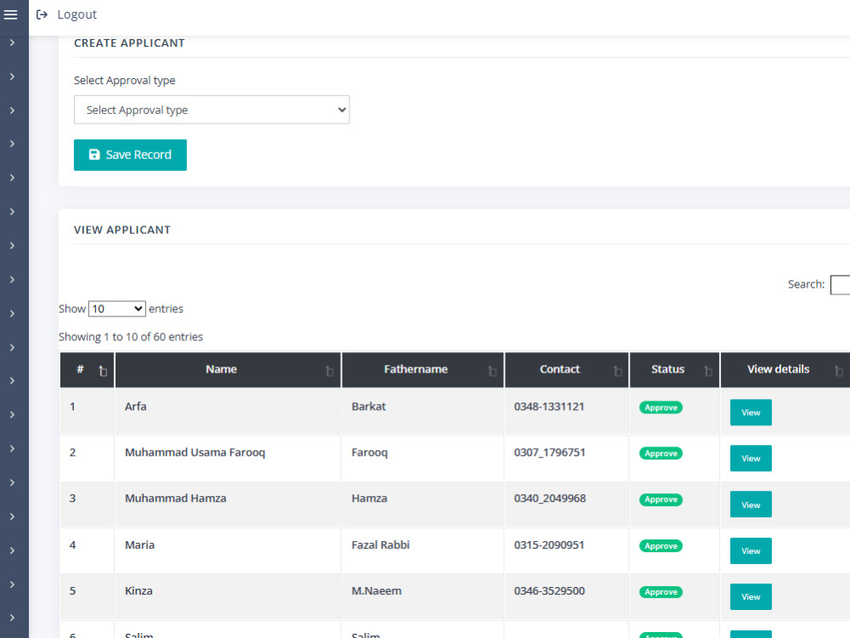This screenshot has height=638, width=850.
Task: Focus the Search input field
Action: [840, 284]
